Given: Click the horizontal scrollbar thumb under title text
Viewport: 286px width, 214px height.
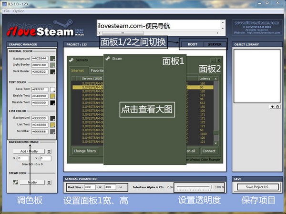Looking at the screenshot, I should point(123,33).
